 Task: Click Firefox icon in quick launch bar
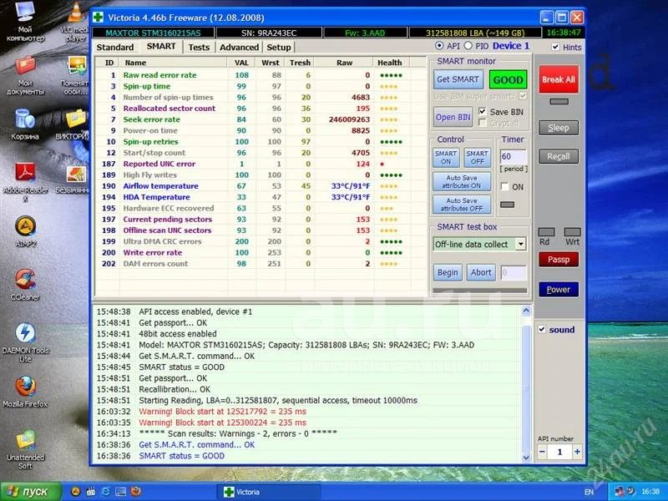135,491
